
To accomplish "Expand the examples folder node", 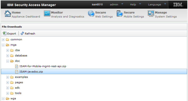I will 8,77.
